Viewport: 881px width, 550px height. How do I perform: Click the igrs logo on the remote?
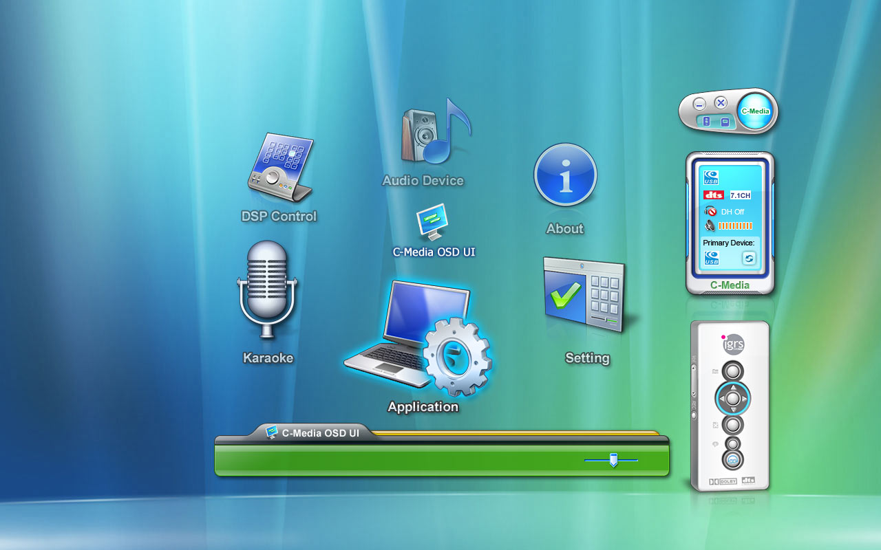[734, 344]
